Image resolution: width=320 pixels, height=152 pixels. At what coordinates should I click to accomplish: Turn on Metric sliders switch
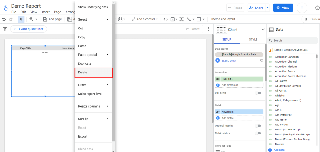[258, 133]
